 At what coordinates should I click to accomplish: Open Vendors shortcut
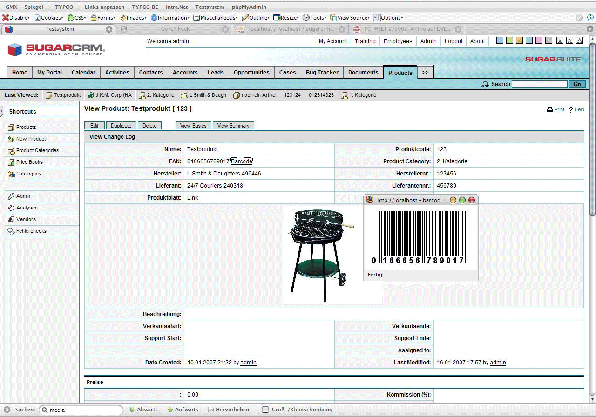(x=21, y=219)
